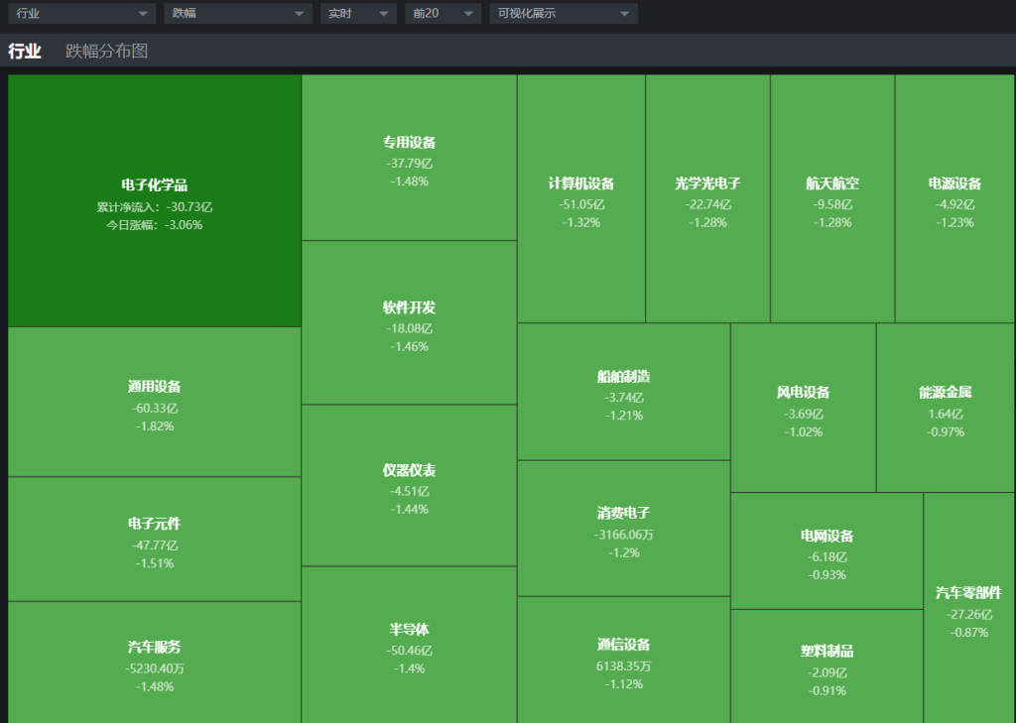Select the 软件开发 sector tile
The height and width of the screenshot is (723, 1016).
coord(409,324)
